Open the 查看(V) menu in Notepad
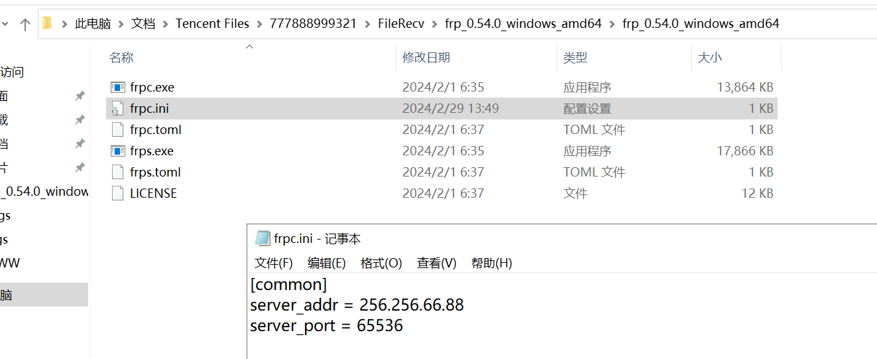877x359 pixels. [x=436, y=263]
